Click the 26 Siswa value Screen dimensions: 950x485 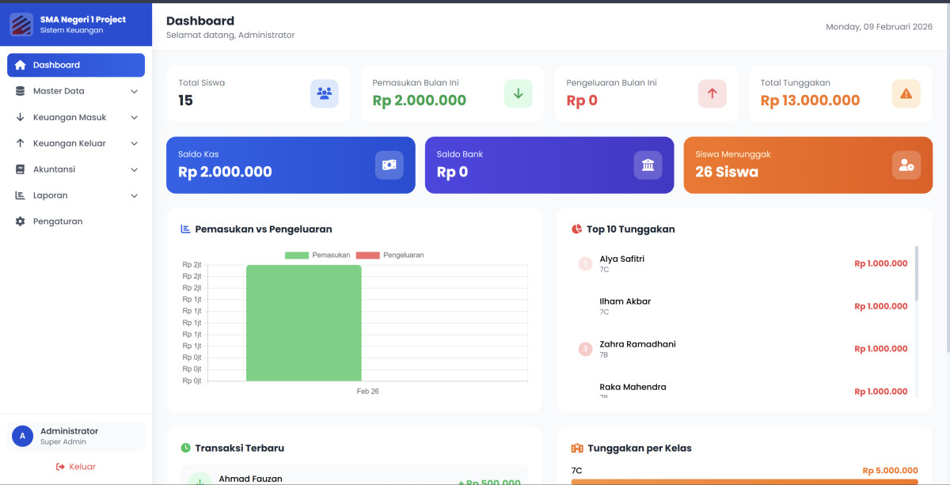pos(727,172)
